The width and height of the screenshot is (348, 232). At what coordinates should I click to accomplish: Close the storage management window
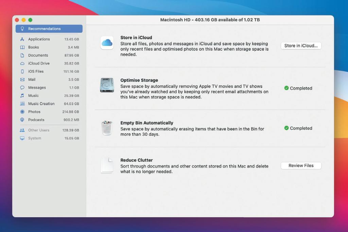point(17,20)
